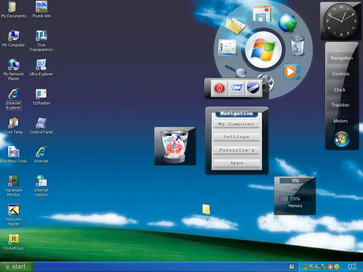363x272 pixels.
Task: Launch Hardware Monitor shortcut
Action: (x=13, y=186)
